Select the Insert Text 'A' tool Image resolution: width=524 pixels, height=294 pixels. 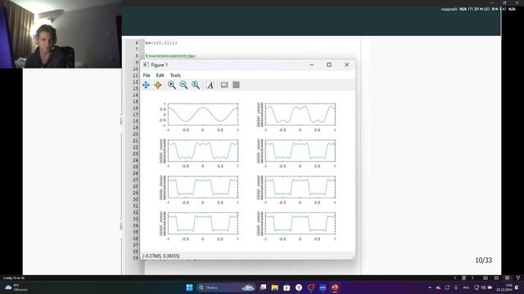pos(210,85)
